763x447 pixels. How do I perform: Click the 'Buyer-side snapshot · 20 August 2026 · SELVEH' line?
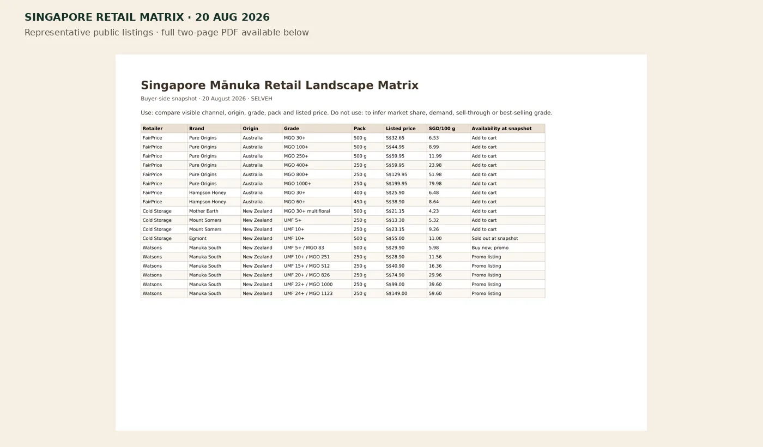coord(207,99)
